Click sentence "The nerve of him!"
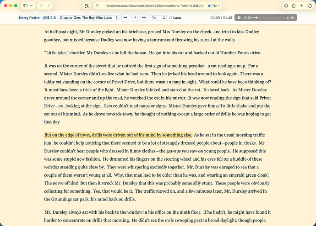Screen dimensions: 316x226 click(x=61, y=183)
